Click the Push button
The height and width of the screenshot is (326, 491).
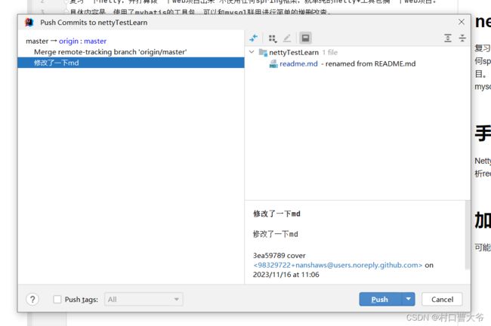click(x=380, y=299)
